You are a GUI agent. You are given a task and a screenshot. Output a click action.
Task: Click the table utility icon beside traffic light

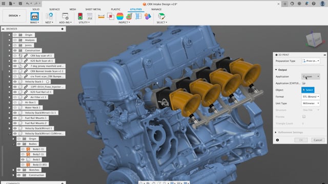(x=90, y=16)
